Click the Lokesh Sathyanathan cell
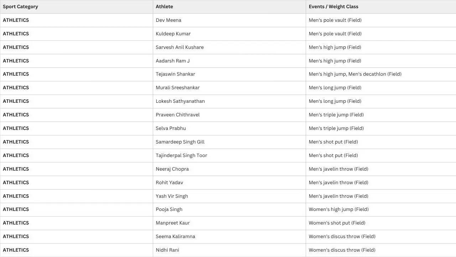456x257 pixels. (229, 101)
